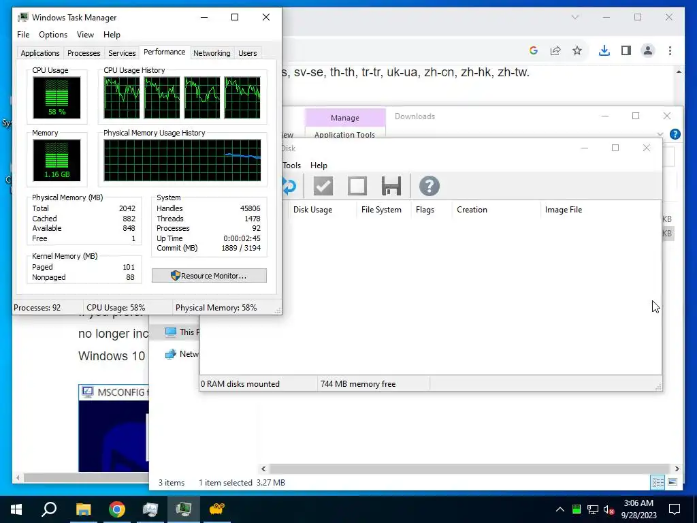Select the Performance tab
This screenshot has height=523, width=697.
[165, 52]
